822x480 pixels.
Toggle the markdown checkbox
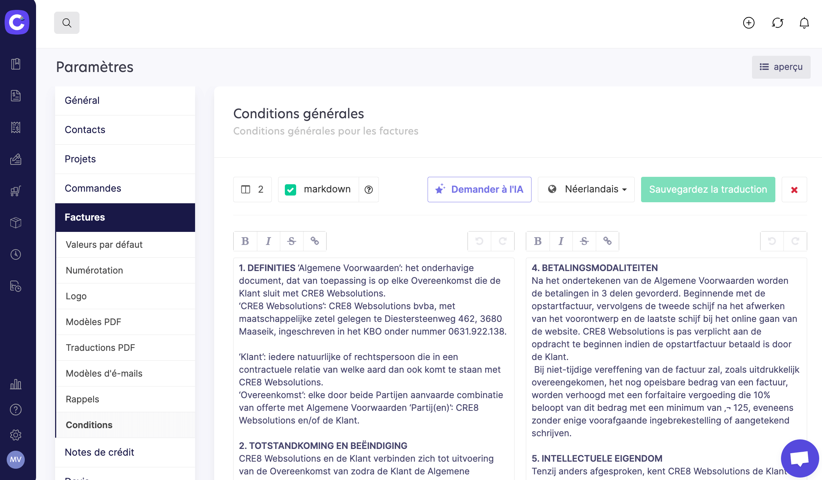pyautogui.click(x=290, y=190)
